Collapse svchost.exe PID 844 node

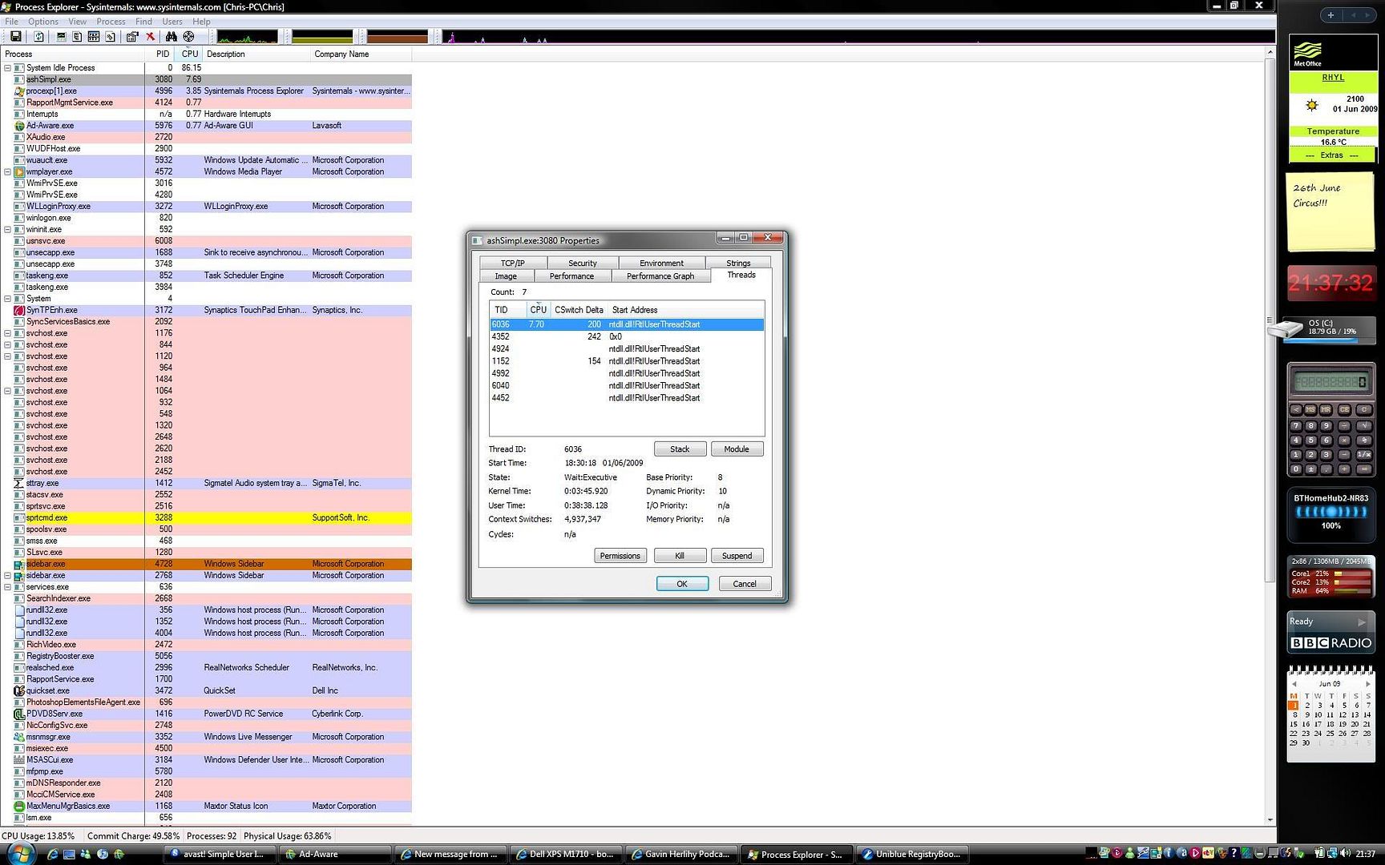(8, 345)
